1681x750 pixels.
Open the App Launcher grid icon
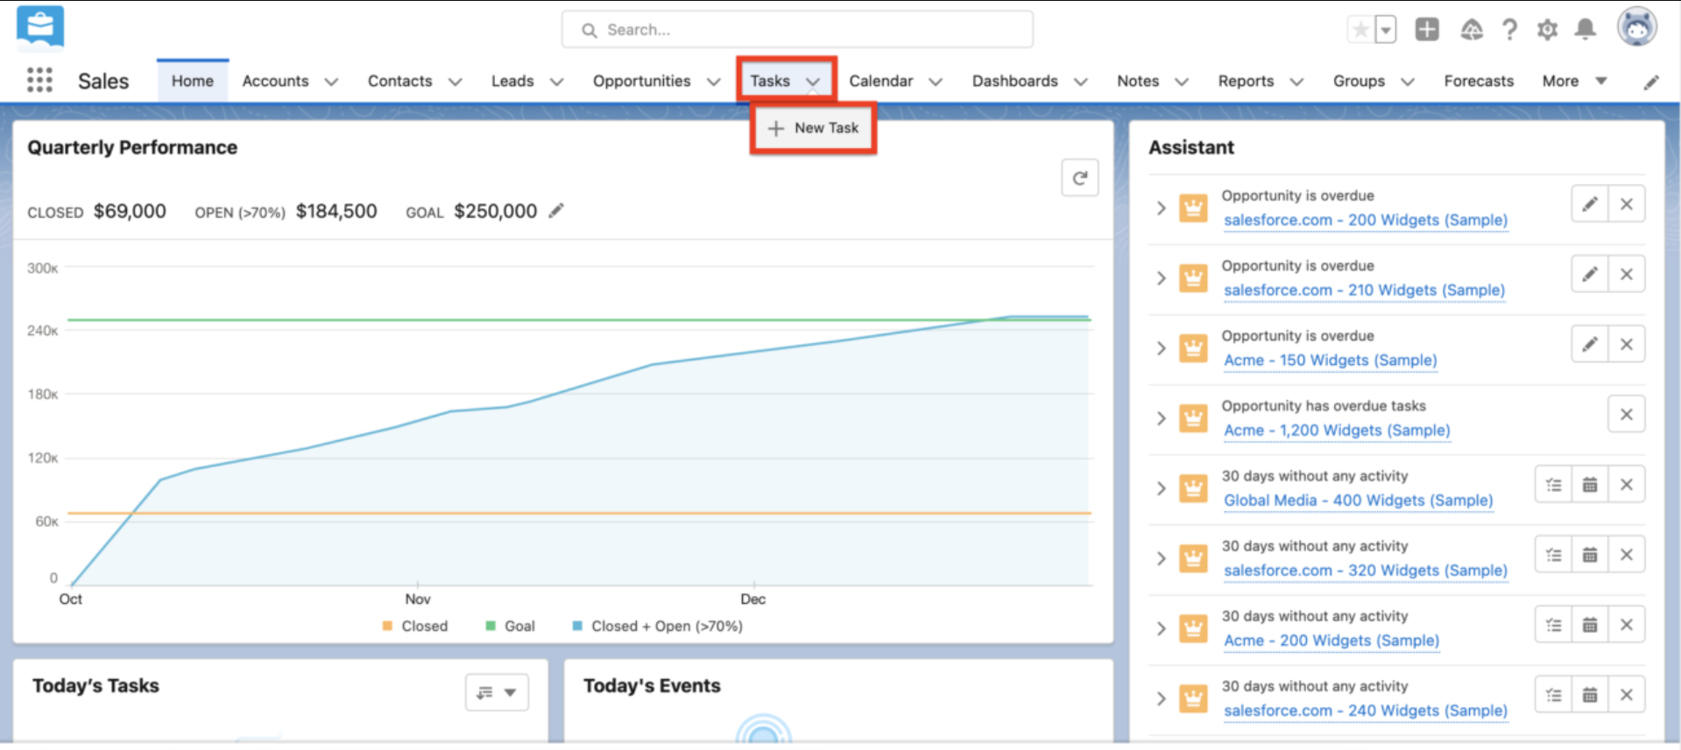click(x=39, y=81)
